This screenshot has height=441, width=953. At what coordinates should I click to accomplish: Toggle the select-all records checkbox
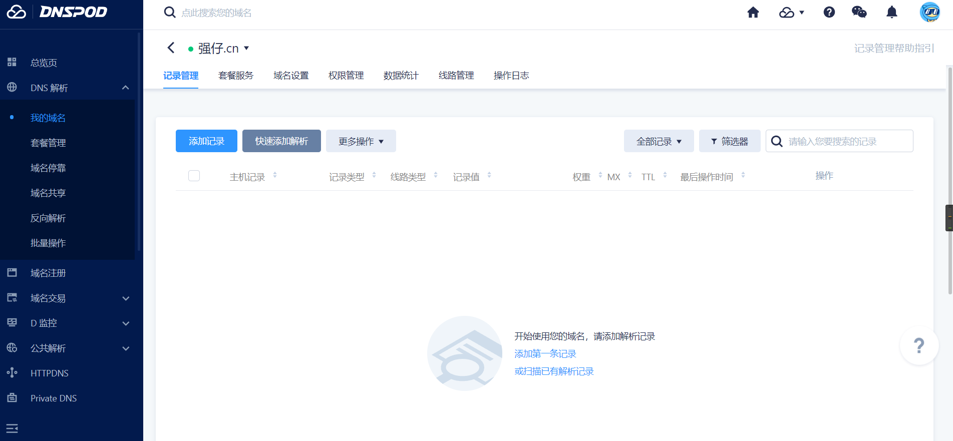click(194, 176)
